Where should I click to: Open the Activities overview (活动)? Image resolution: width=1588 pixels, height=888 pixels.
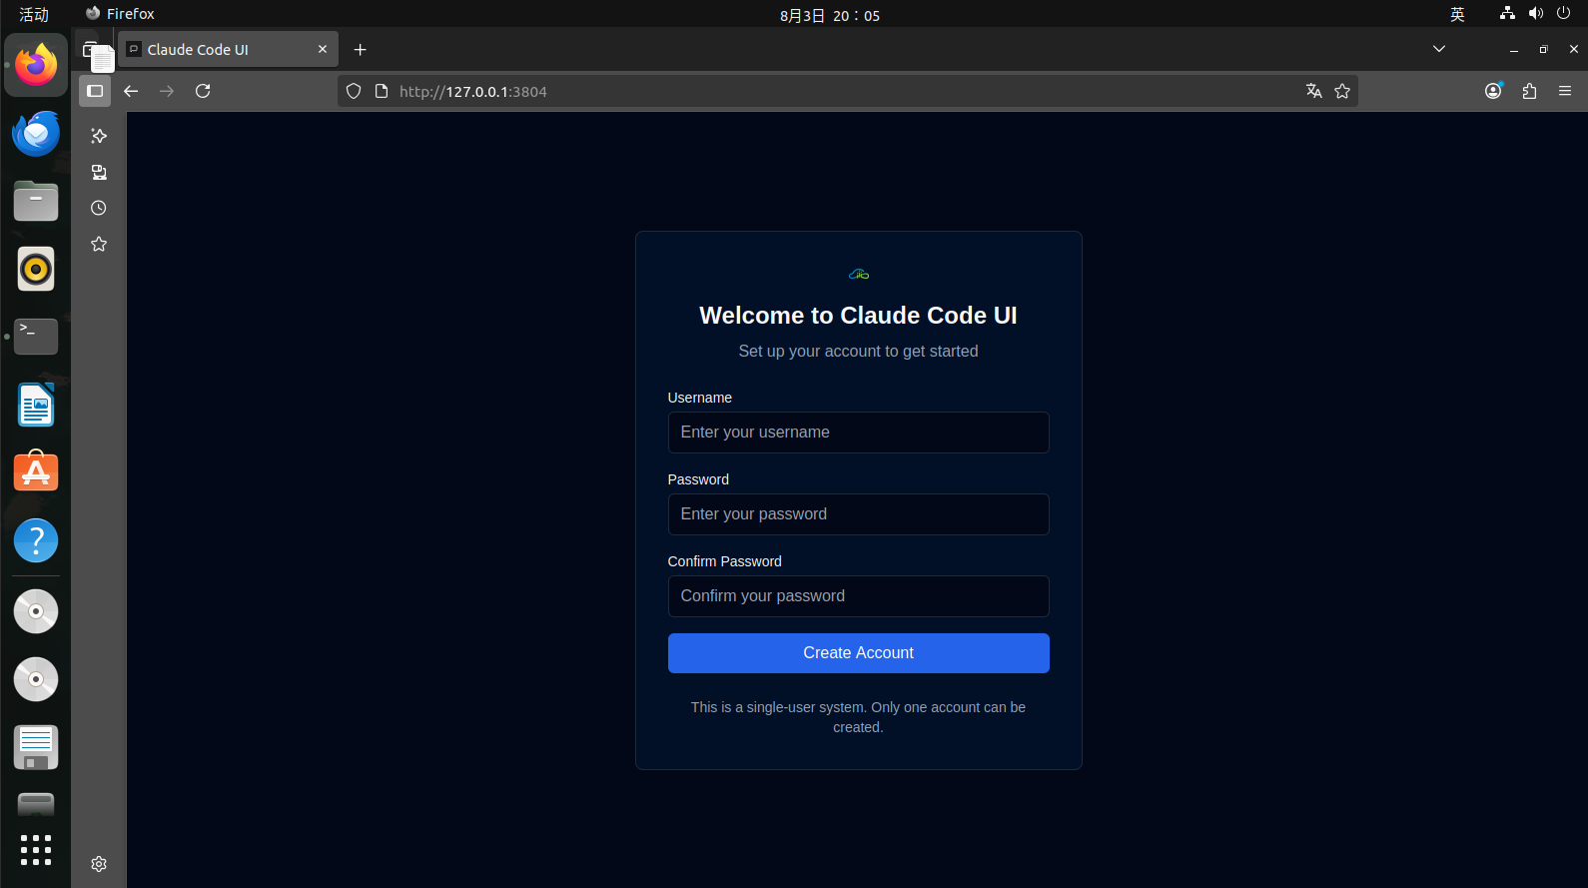(34, 14)
